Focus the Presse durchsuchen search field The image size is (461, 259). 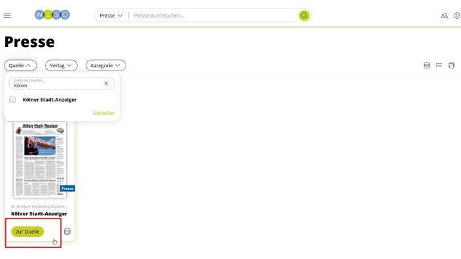(x=214, y=16)
